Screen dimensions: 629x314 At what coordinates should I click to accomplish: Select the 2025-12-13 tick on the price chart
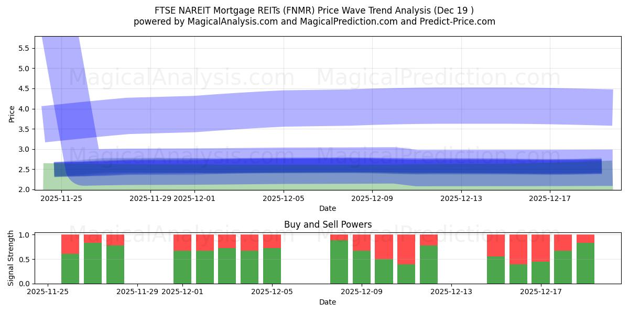461,198
